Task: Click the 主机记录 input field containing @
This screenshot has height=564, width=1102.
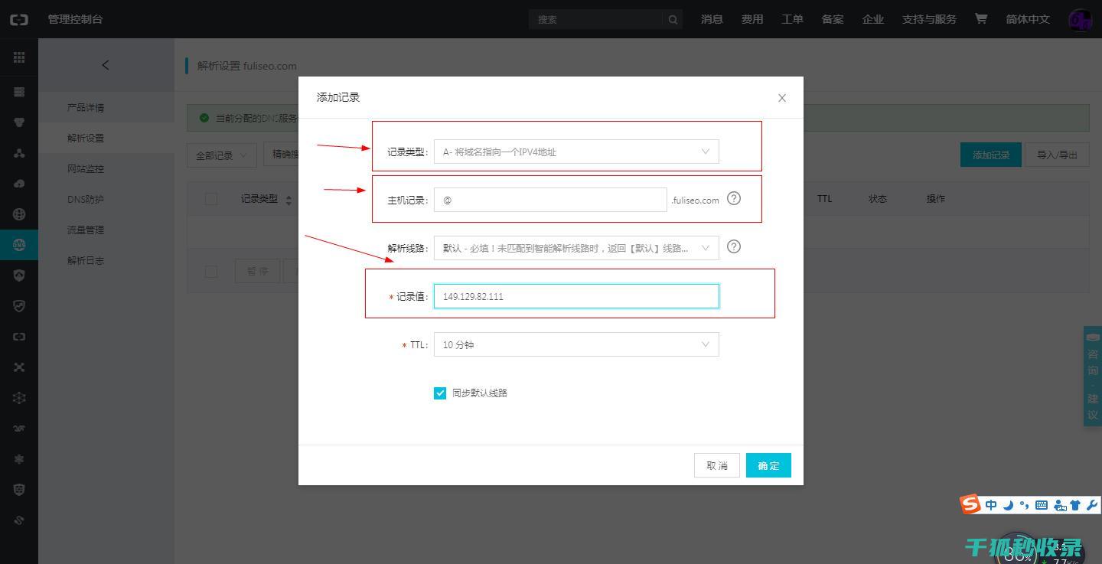Action: [x=550, y=200]
